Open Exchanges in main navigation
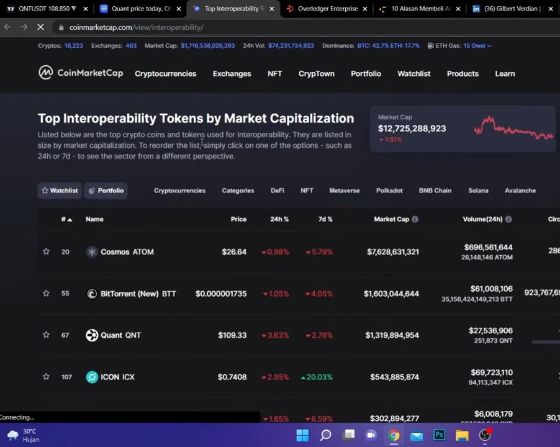This screenshot has height=447, width=560. point(232,73)
